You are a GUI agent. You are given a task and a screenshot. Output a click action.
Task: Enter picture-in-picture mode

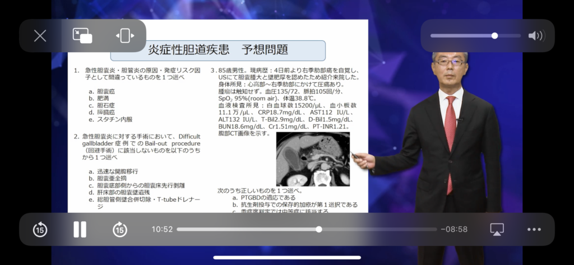[x=82, y=36]
